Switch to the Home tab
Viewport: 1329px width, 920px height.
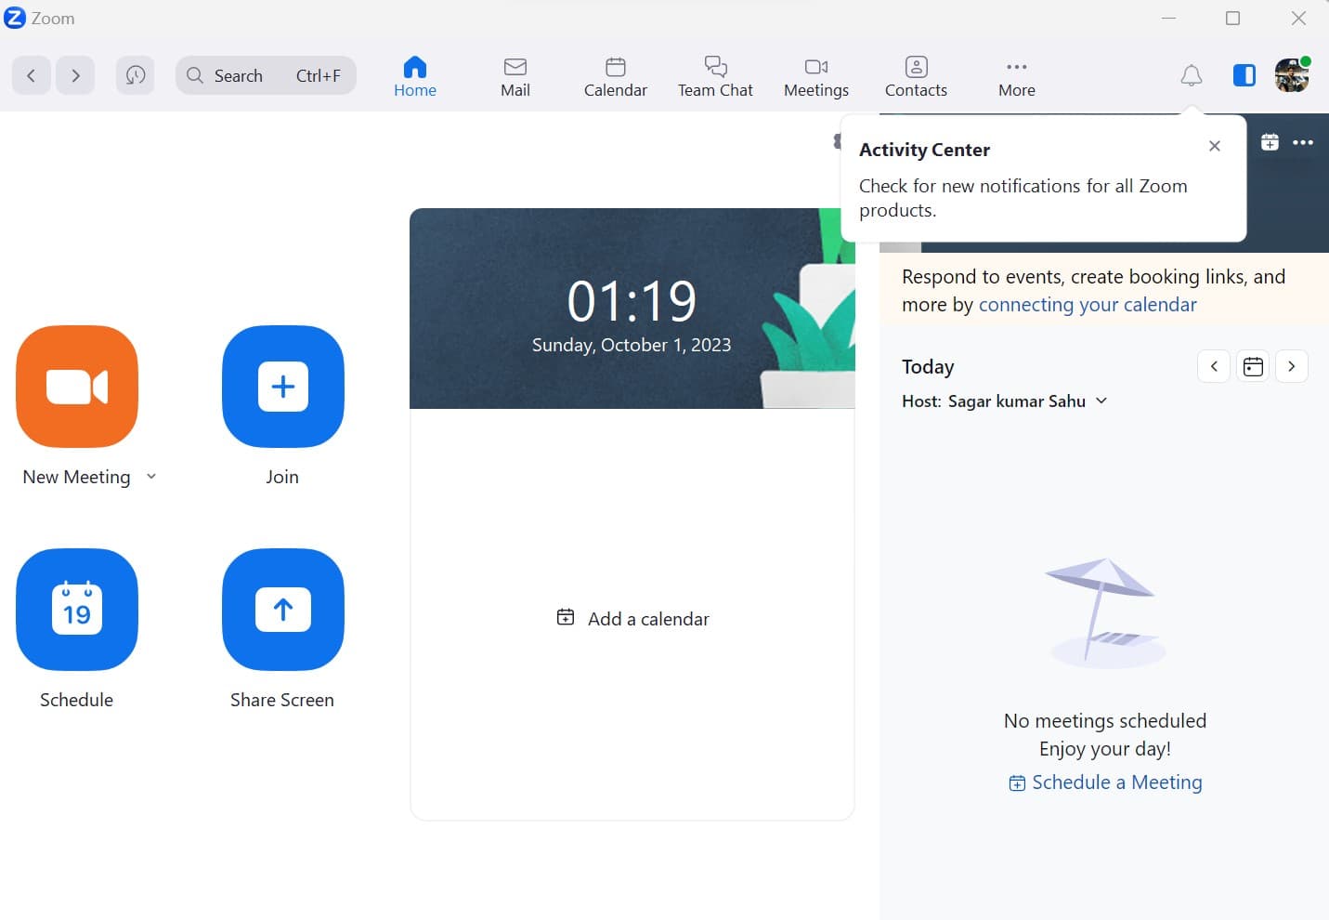[415, 76]
